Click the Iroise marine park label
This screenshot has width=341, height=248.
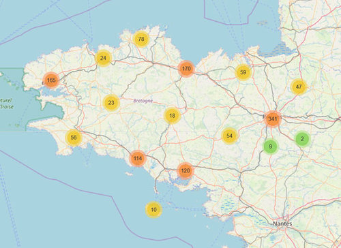[x=6, y=104]
